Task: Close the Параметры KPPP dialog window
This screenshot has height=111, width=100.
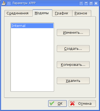Action: point(96,4)
